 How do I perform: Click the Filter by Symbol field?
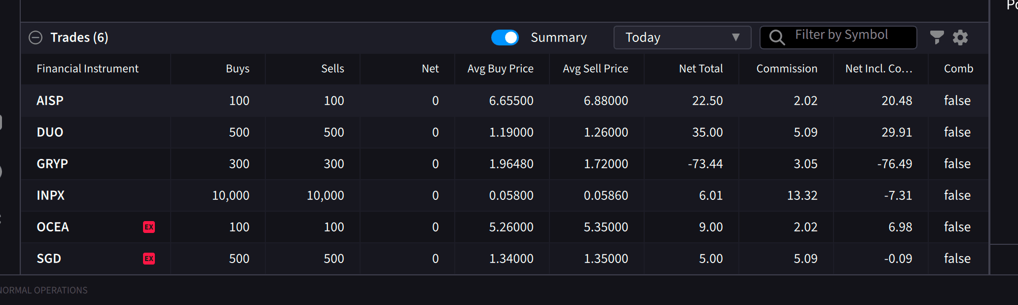coord(848,36)
